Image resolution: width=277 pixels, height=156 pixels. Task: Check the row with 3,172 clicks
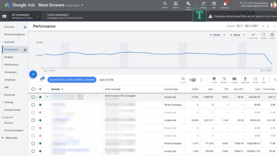tap(33, 143)
